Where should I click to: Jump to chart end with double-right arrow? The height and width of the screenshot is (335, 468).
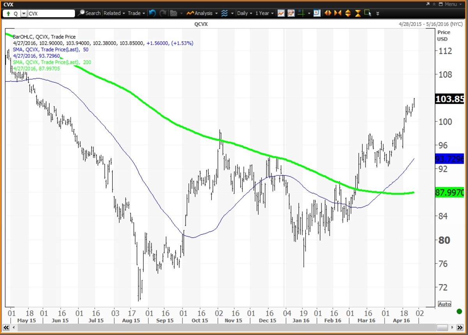click(460, 328)
